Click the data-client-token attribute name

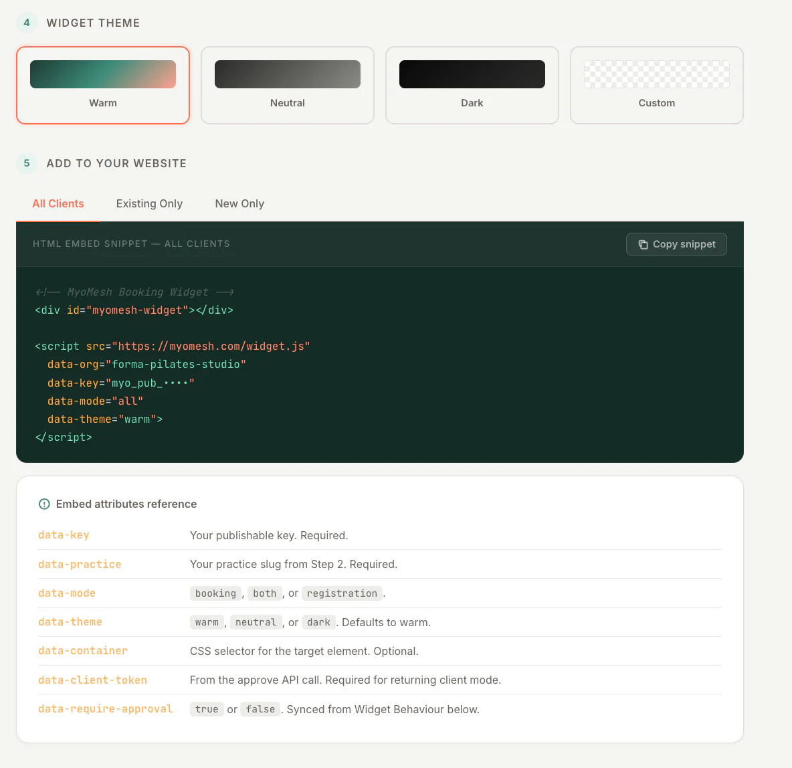click(x=92, y=680)
